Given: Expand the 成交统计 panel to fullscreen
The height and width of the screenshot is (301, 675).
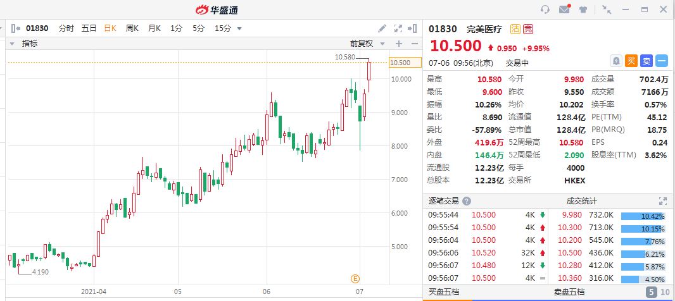Looking at the screenshot, I should [662, 201].
